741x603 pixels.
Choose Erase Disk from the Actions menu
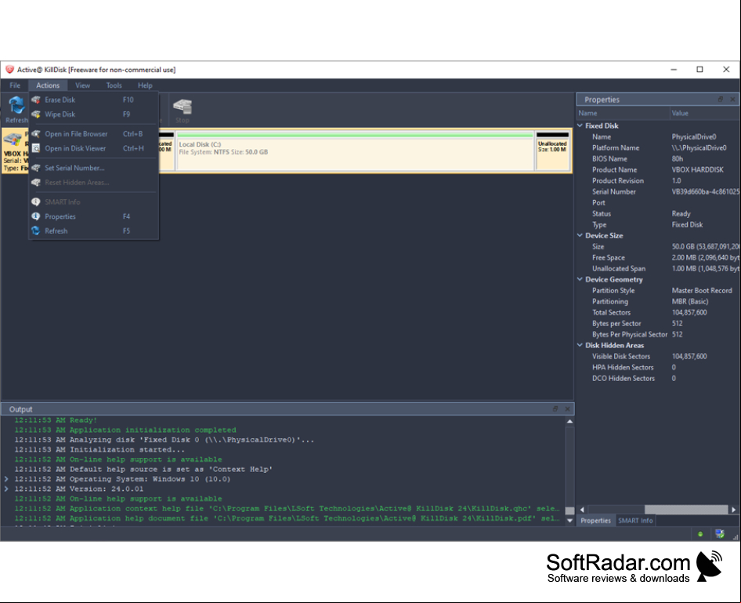point(93,100)
